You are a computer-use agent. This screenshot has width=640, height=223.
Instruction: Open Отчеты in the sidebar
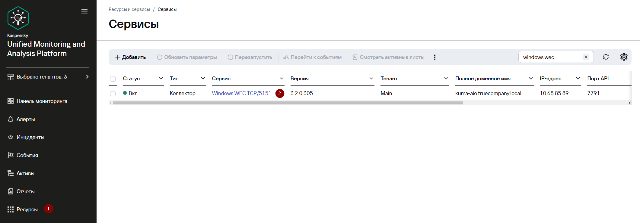[21, 191]
